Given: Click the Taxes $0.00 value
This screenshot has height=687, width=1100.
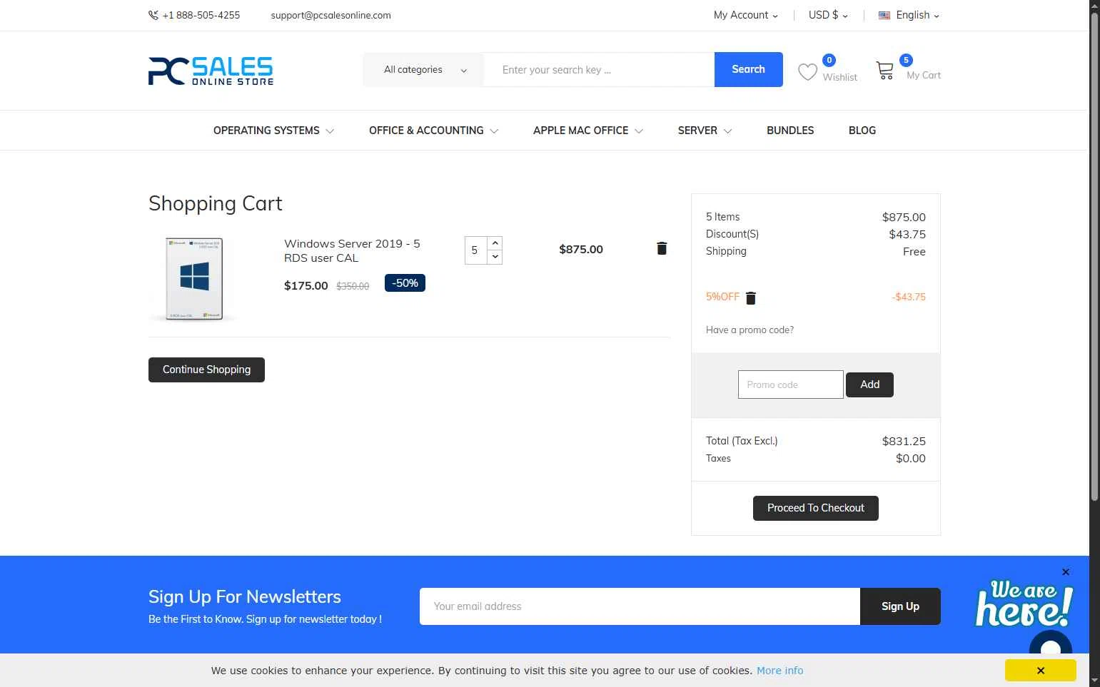Looking at the screenshot, I should 910,459.
